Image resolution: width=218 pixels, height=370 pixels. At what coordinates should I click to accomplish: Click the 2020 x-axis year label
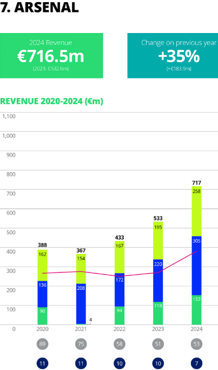[x=42, y=329]
